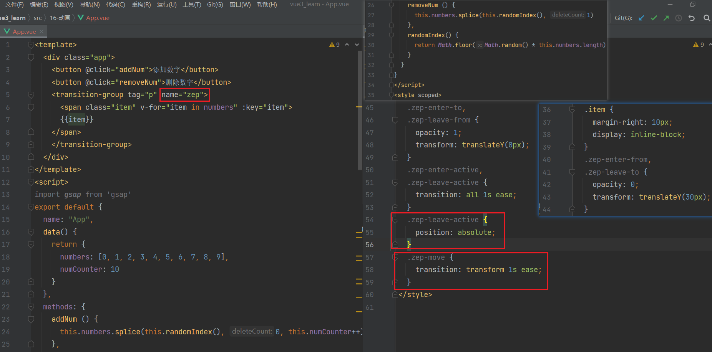The width and height of the screenshot is (712, 352).
Task: Open the 窗口(W) menu
Action: point(240,4)
